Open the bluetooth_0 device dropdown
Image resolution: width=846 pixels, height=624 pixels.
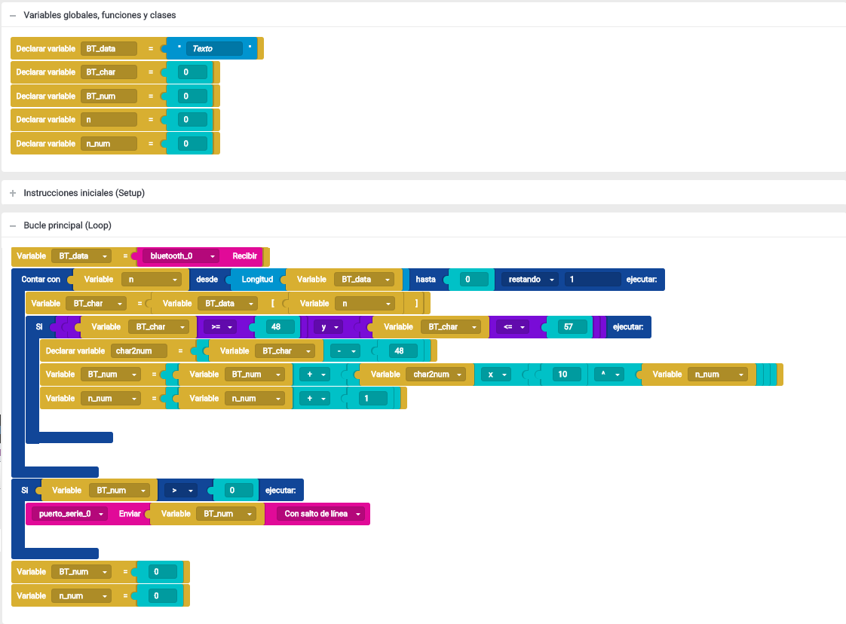[x=181, y=256]
